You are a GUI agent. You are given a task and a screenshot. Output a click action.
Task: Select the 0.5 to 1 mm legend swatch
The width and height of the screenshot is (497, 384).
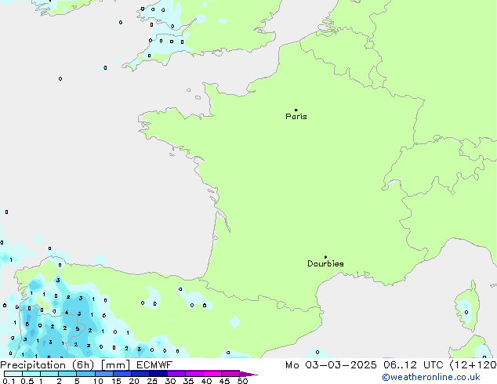(x=31, y=374)
